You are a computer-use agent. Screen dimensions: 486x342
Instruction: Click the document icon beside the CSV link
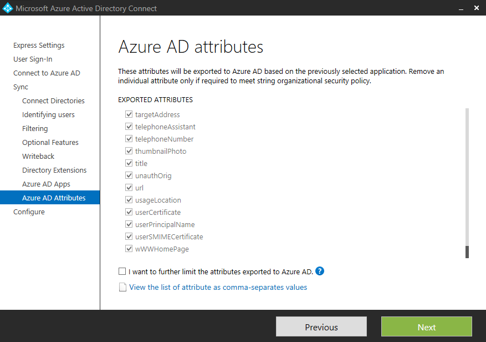click(122, 288)
